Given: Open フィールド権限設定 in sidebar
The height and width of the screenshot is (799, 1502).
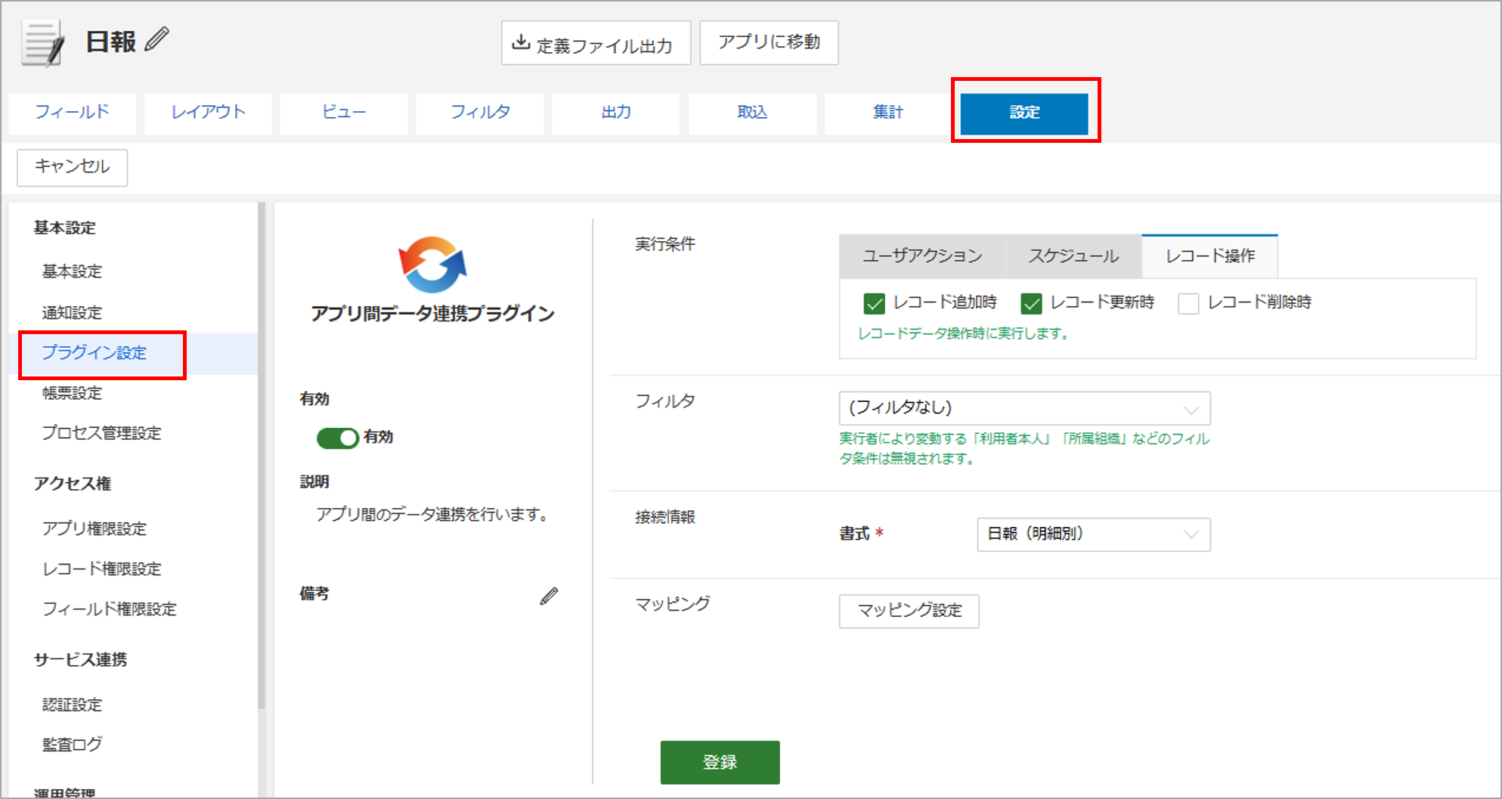Looking at the screenshot, I should (110, 609).
